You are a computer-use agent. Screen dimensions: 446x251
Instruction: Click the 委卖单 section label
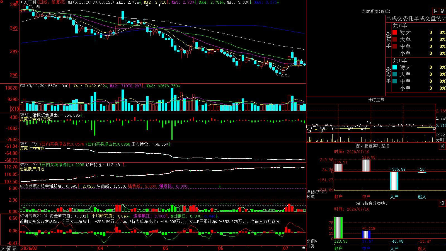pos(389,74)
